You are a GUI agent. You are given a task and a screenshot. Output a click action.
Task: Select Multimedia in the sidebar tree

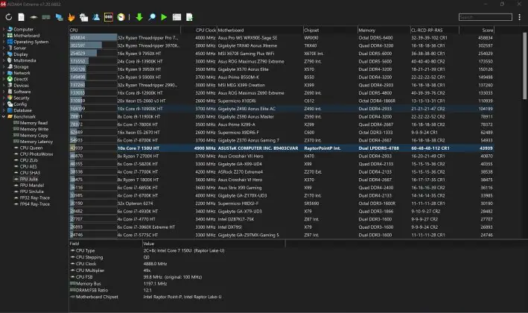25,60
